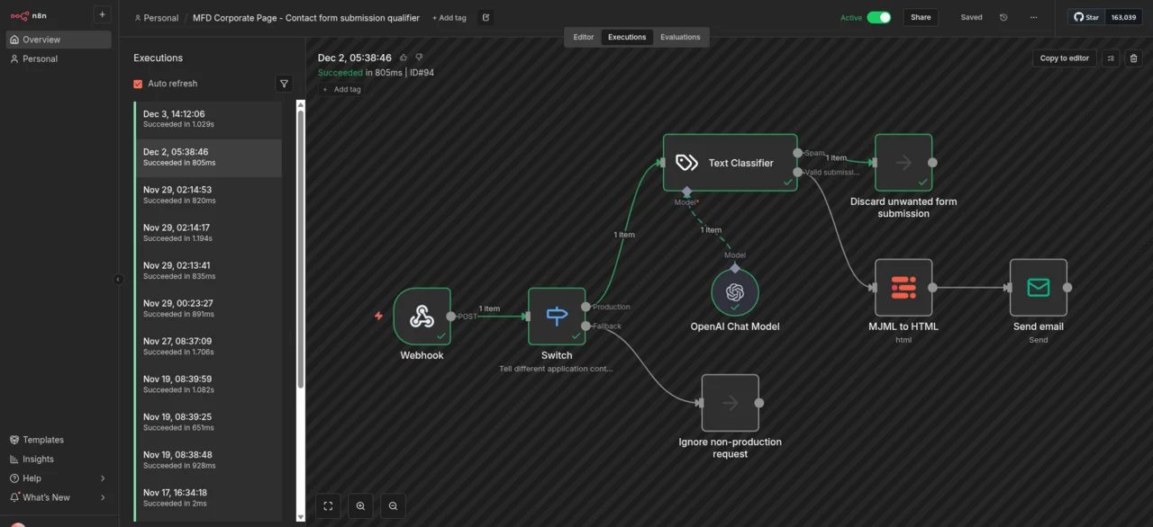1153x527 pixels.
Task: Open the executions filter icon
Action: (x=284, y=83)
